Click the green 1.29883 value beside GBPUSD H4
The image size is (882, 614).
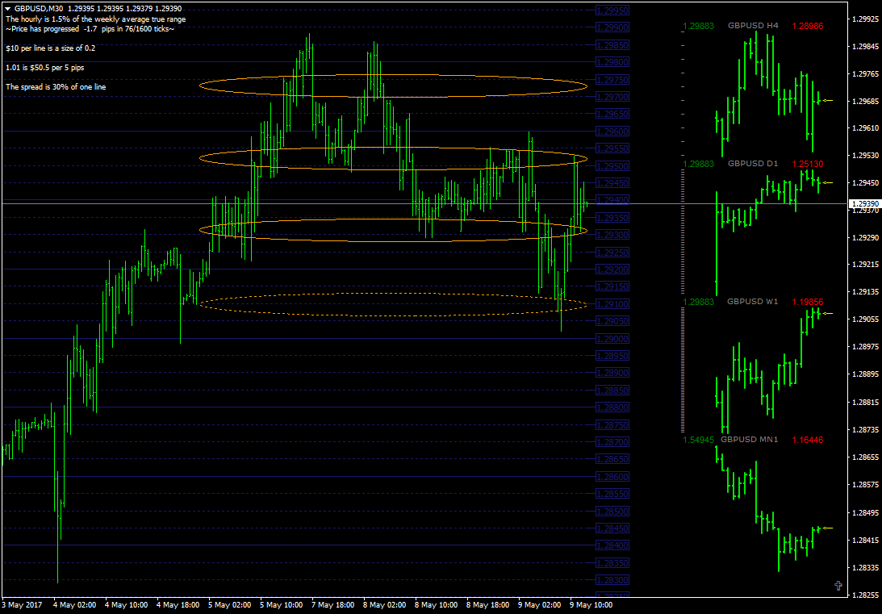tap(698, 25)
